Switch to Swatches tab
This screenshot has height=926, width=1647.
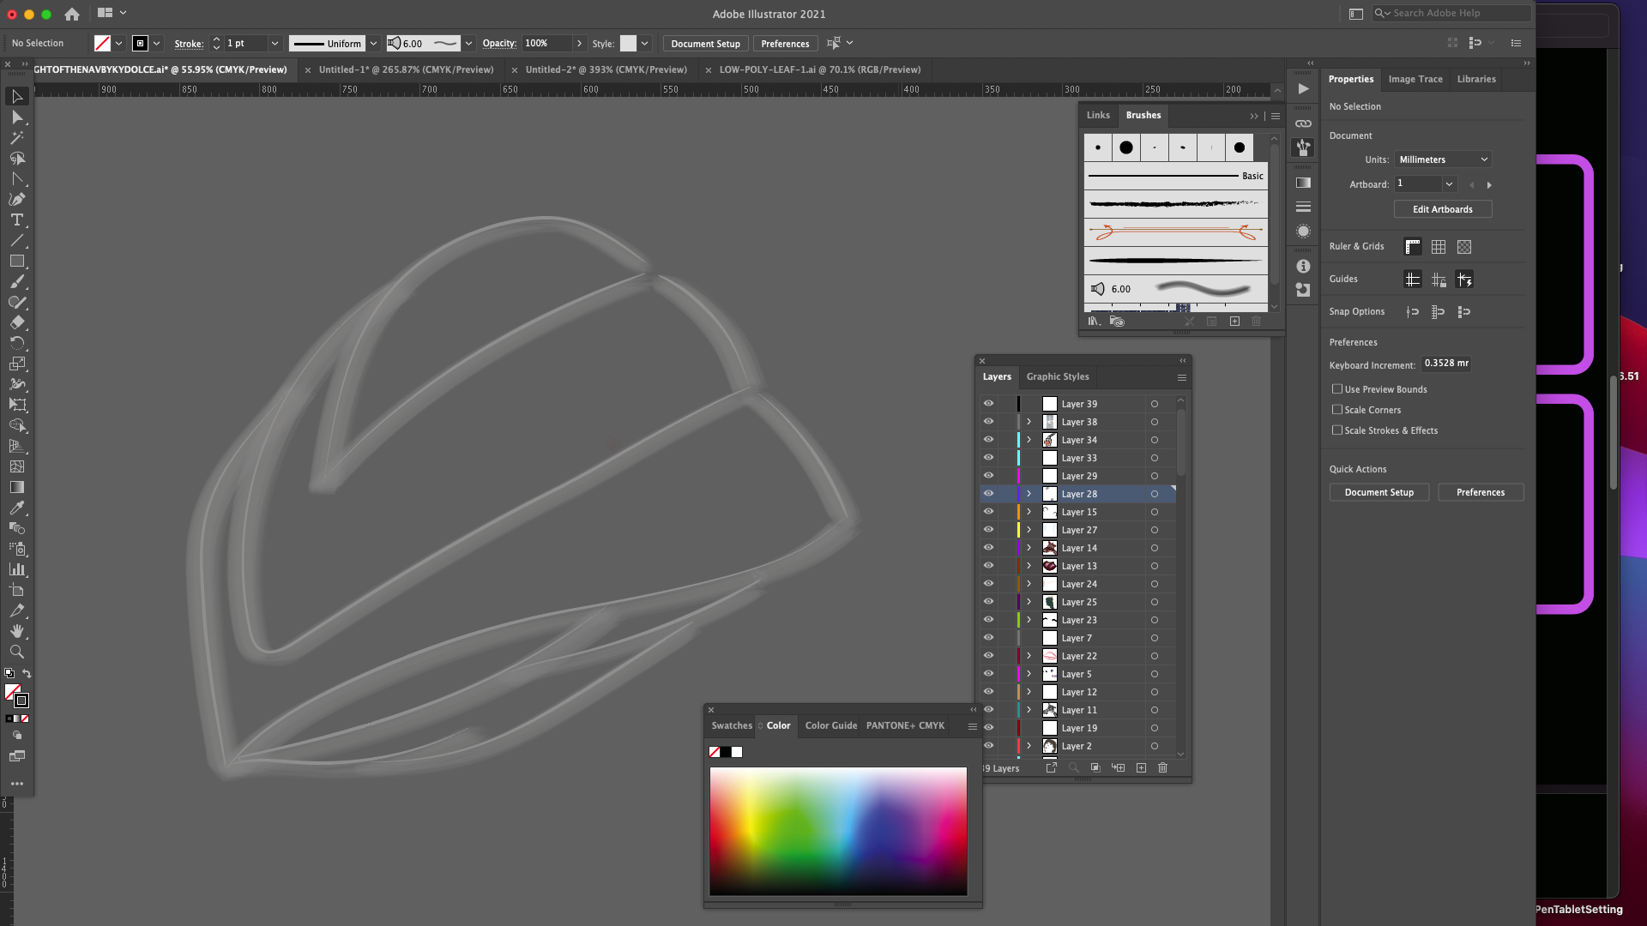[732, 725]
